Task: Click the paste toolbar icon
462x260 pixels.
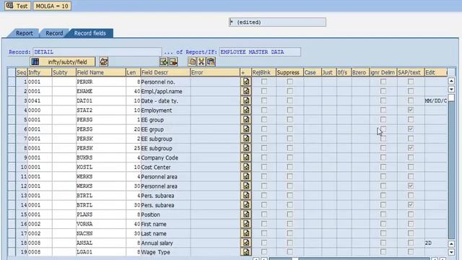Action: 211,61
